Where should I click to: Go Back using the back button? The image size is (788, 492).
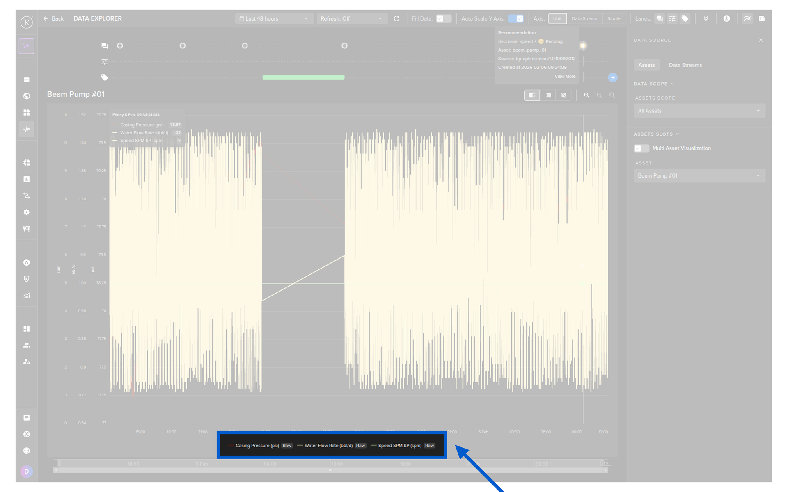point(54,18)
